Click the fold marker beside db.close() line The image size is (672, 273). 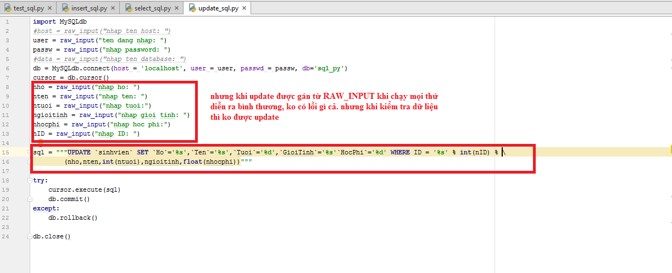[30, 236]
